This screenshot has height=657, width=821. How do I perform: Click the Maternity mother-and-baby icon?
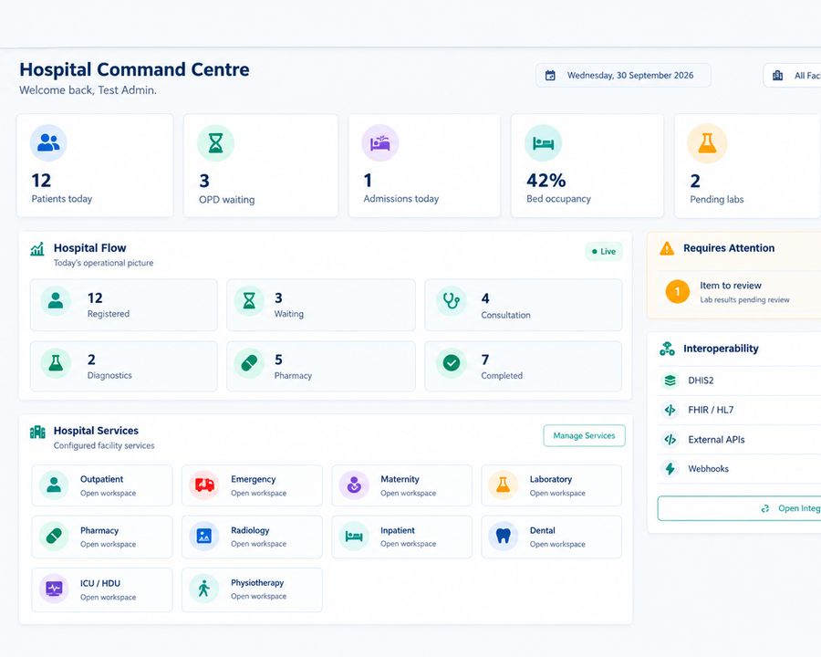[x=354, y=485]
